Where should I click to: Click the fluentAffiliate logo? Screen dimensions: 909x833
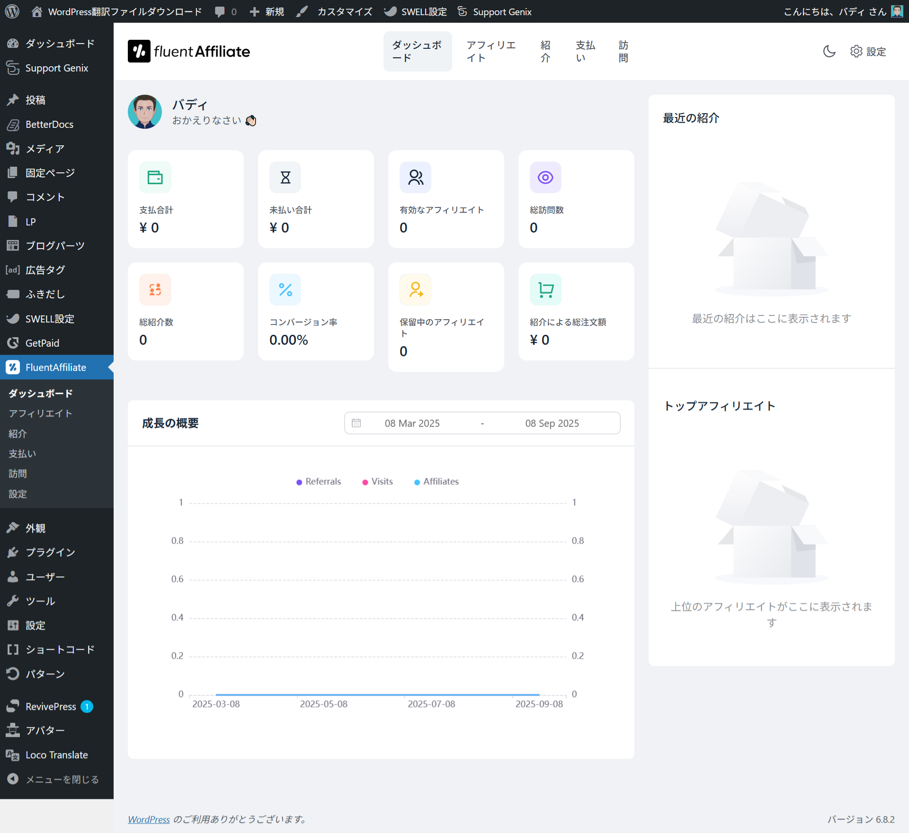[189, 51]
